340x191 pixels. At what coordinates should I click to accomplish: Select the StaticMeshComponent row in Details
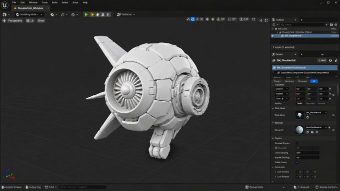304,73
